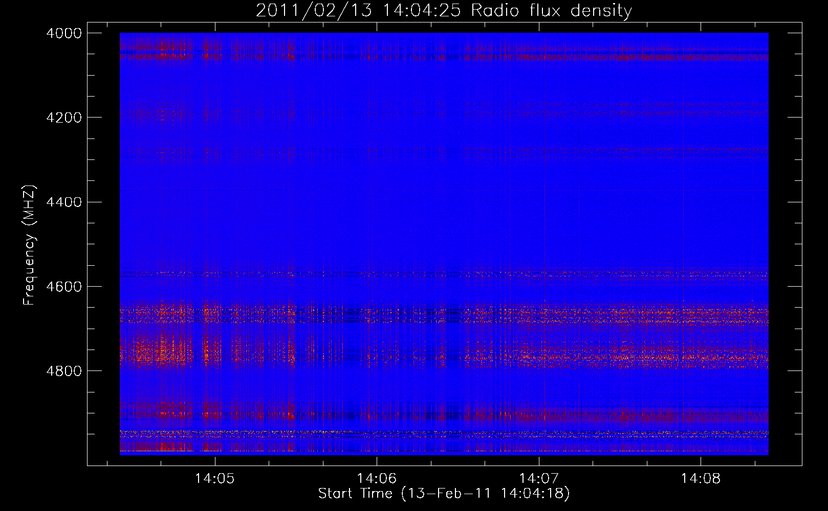Click the '4200' frequency axis label
Viewport: 828px width, 511px height.
pos(64,118)
